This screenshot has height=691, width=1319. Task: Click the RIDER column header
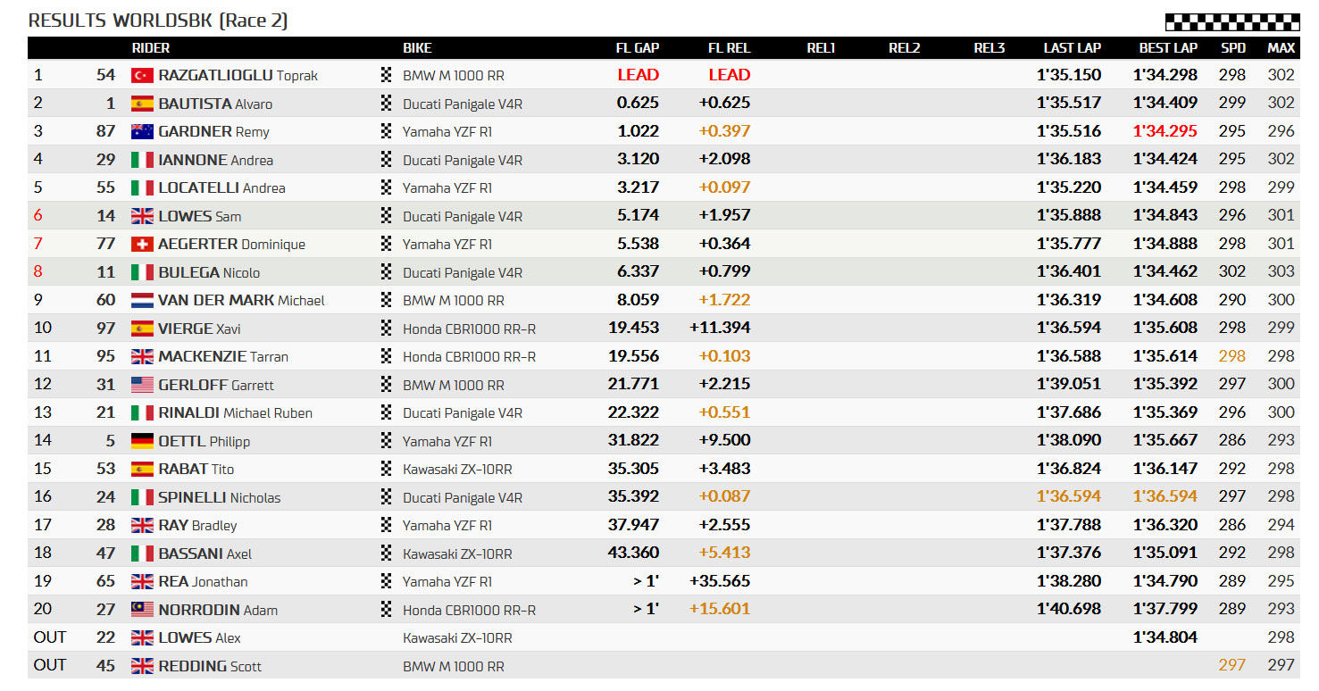pyautogui.click(x=151, y=48)
